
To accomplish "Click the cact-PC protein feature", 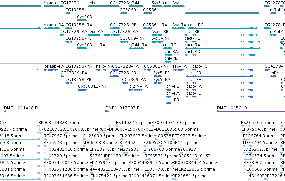I will (x=222, y=70).
